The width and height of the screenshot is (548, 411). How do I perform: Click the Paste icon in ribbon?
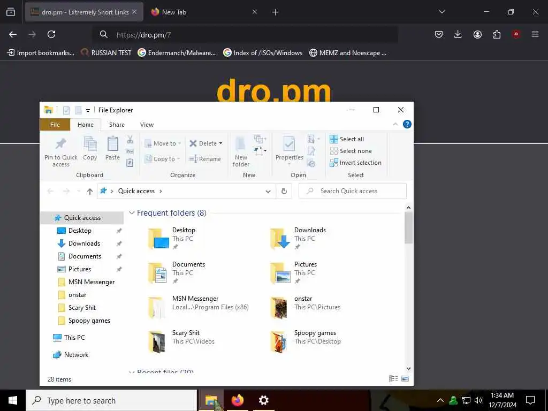pyautogui.click(x=112, y=144)
